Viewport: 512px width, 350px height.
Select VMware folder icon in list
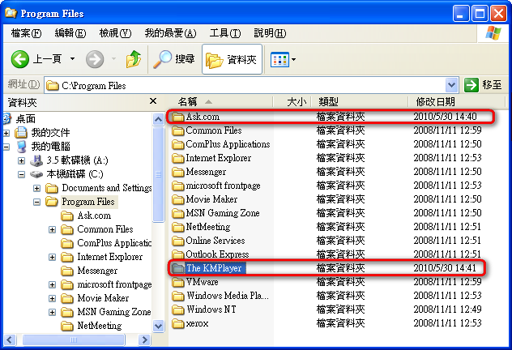178,282
